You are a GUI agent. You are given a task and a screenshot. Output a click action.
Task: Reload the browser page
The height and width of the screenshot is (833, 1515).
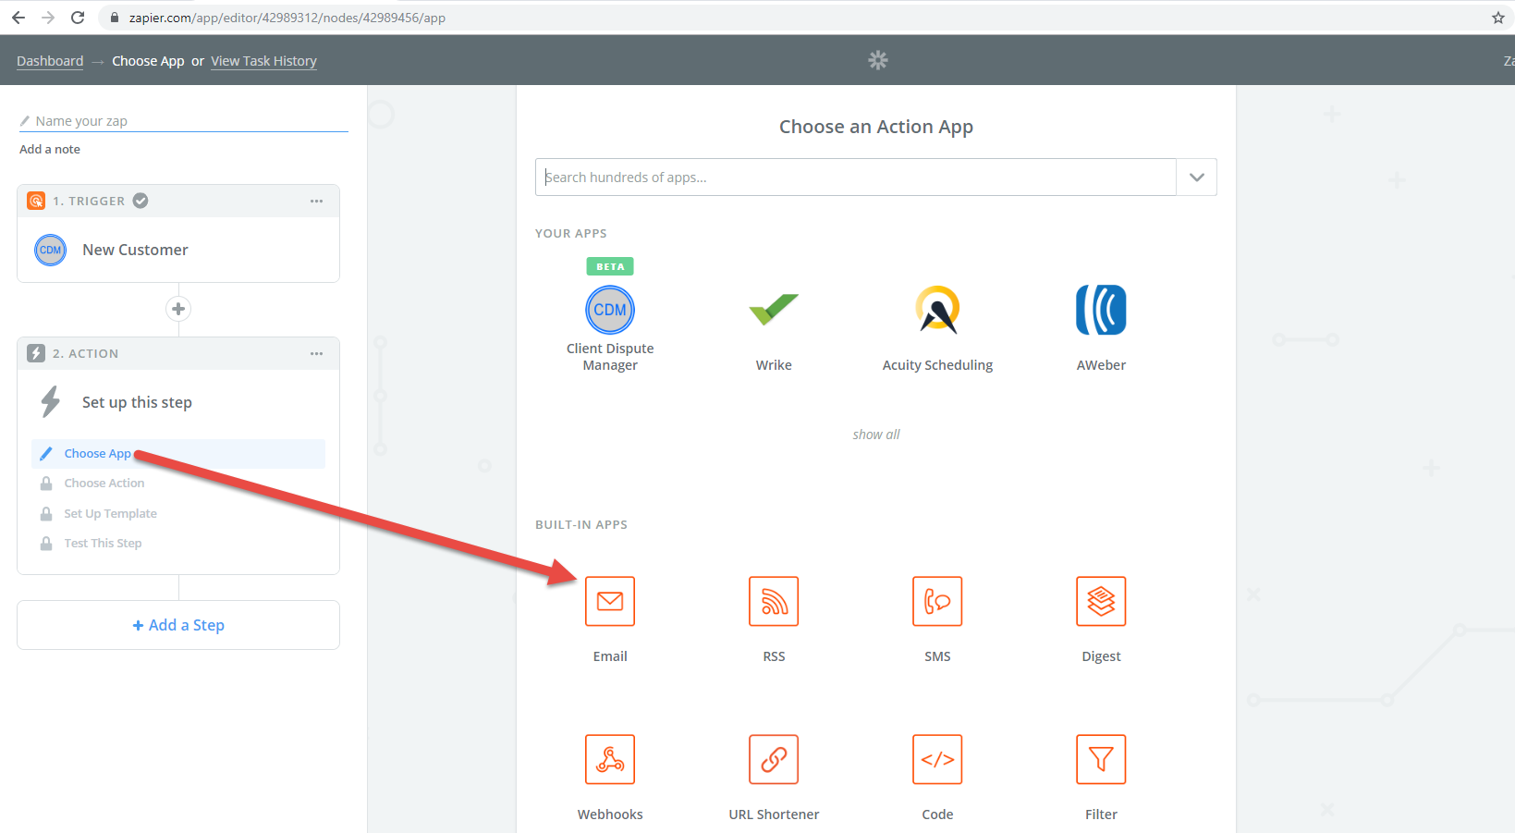[78, 18]
